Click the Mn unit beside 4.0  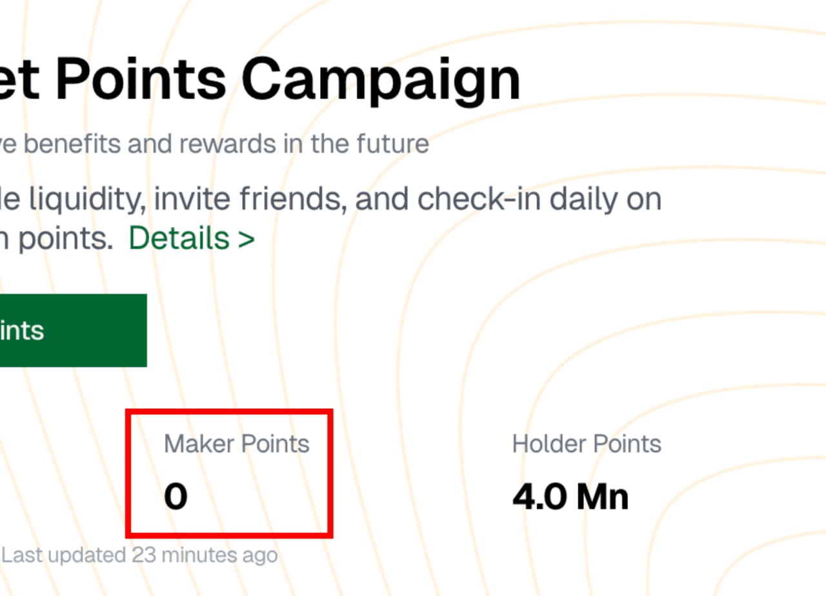pyautogui.click(x=602, y=497)
